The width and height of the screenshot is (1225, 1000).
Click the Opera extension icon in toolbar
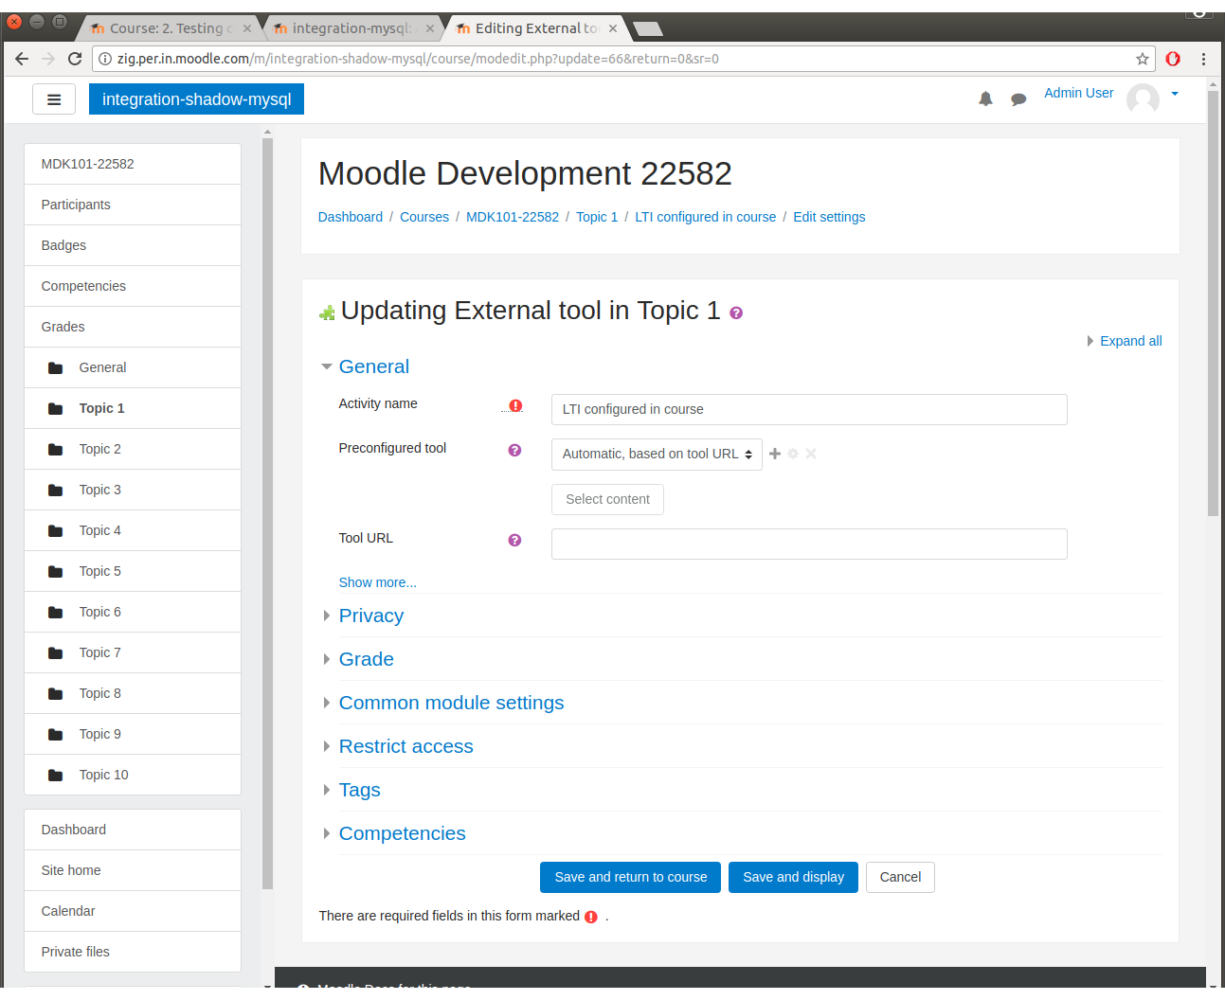(x=1173, y=59)
